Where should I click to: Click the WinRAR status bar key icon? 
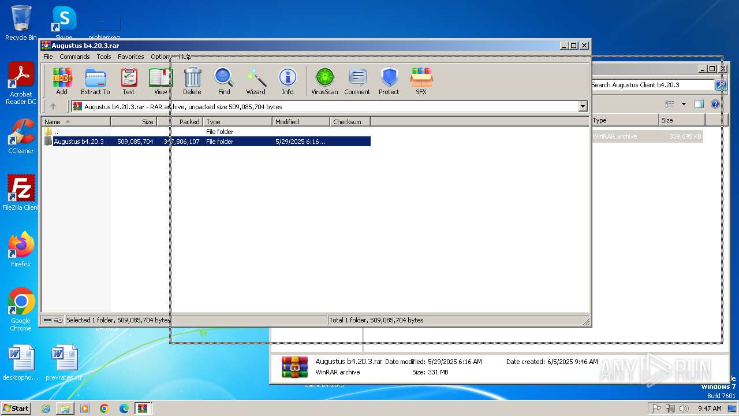click(58, 320)
